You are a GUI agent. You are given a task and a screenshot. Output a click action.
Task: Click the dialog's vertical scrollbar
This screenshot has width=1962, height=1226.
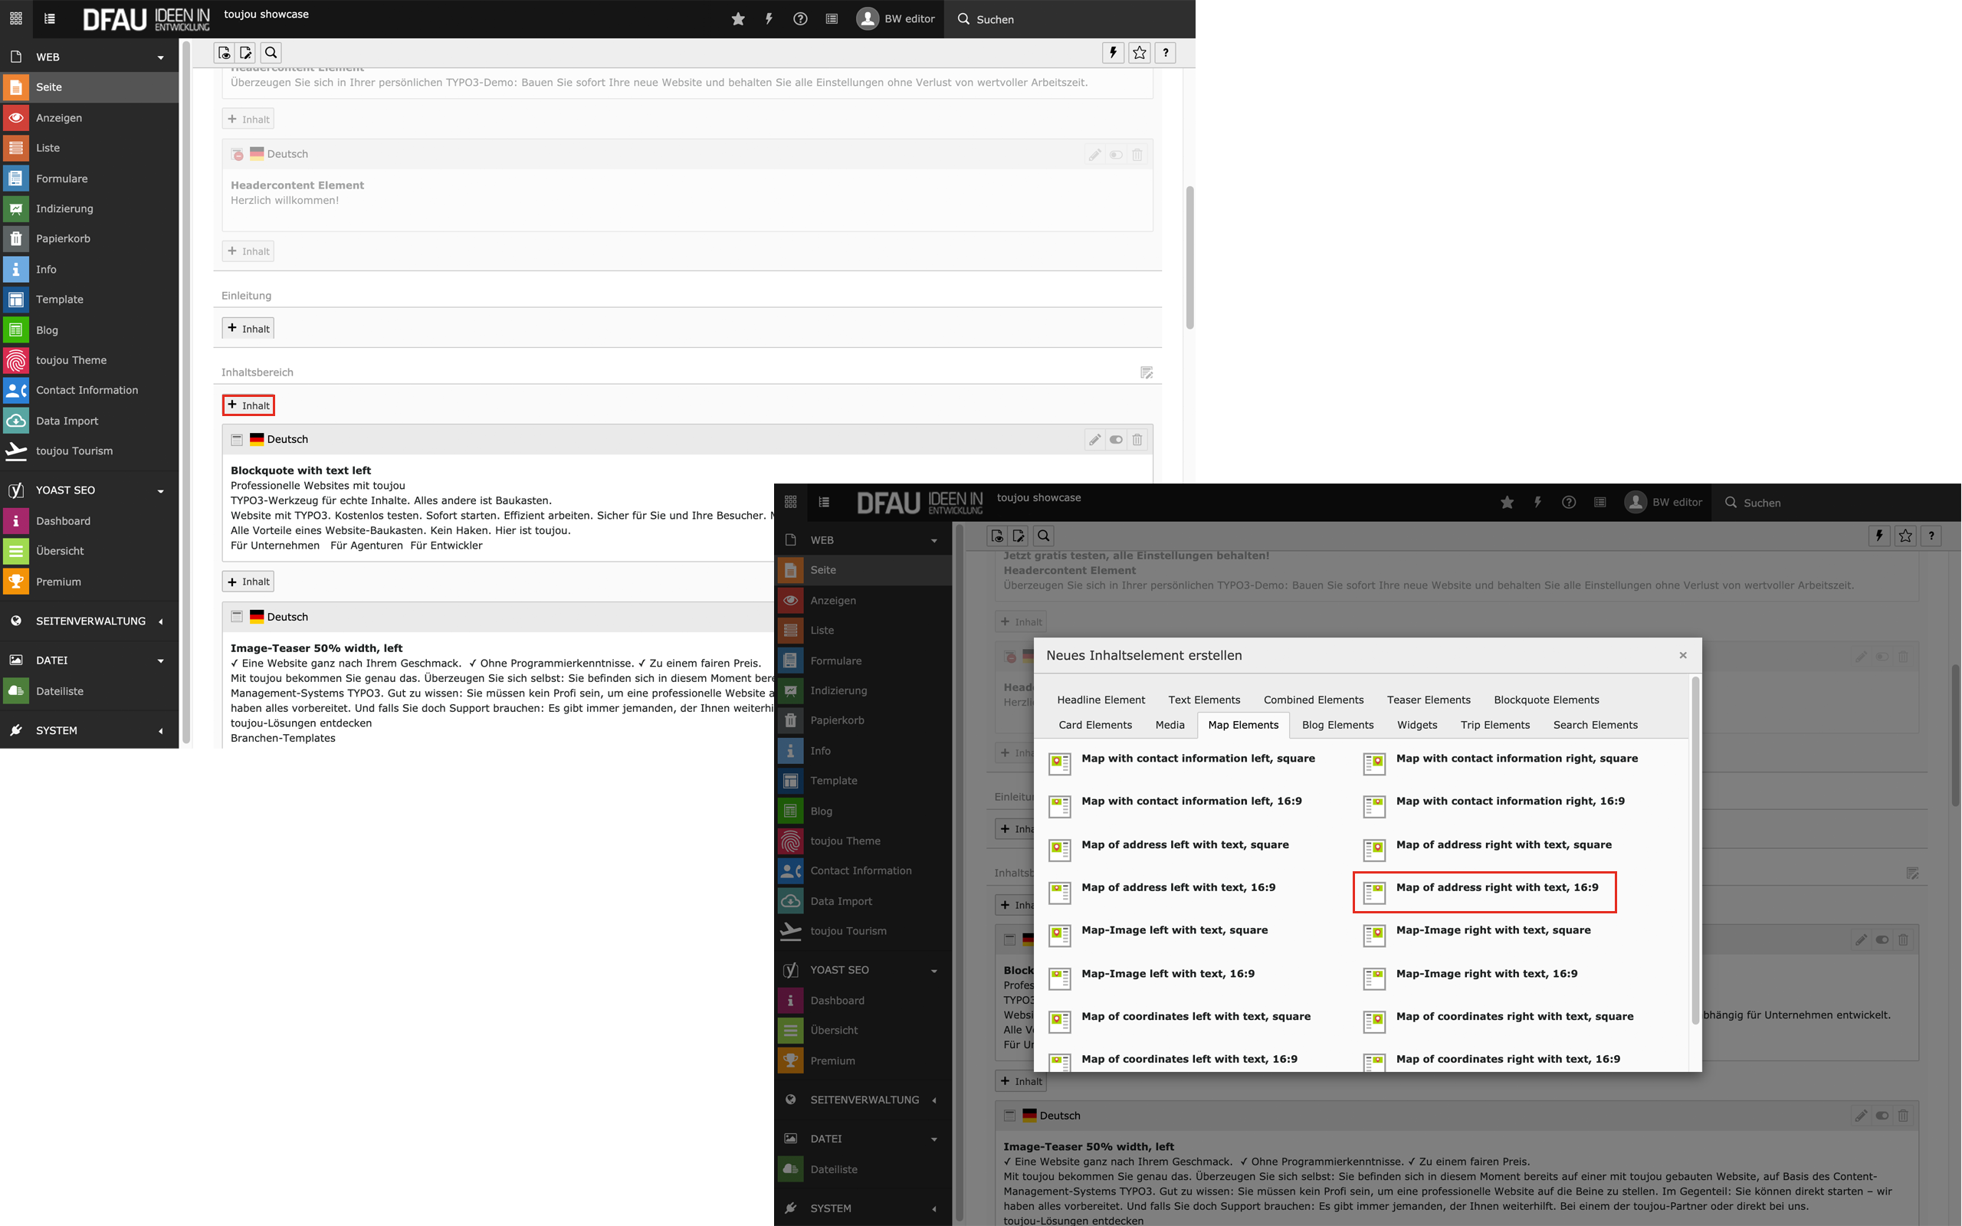click(1695, 851)
